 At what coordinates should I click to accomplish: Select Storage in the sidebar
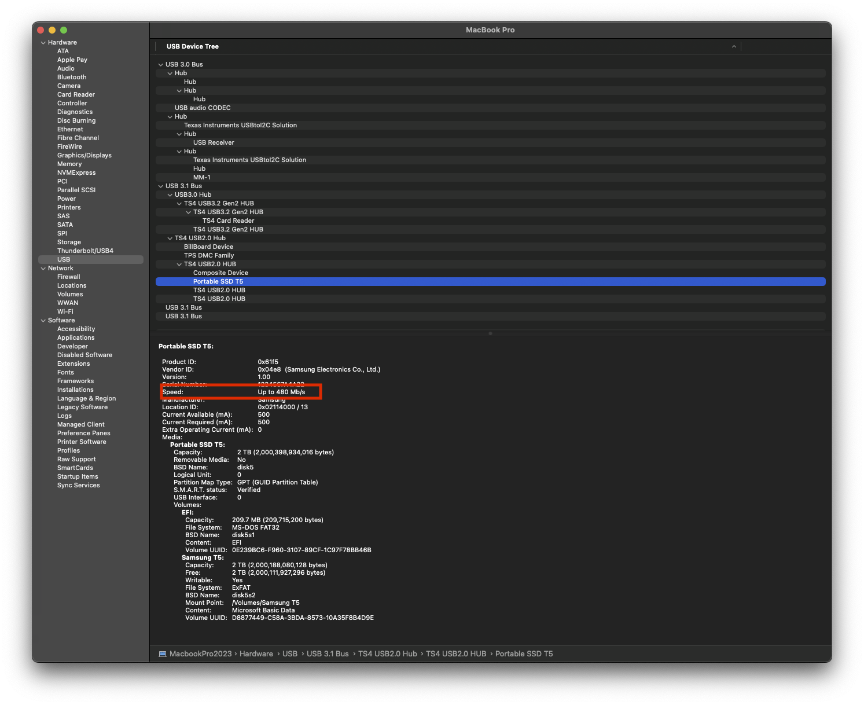[x=69, y=242]
